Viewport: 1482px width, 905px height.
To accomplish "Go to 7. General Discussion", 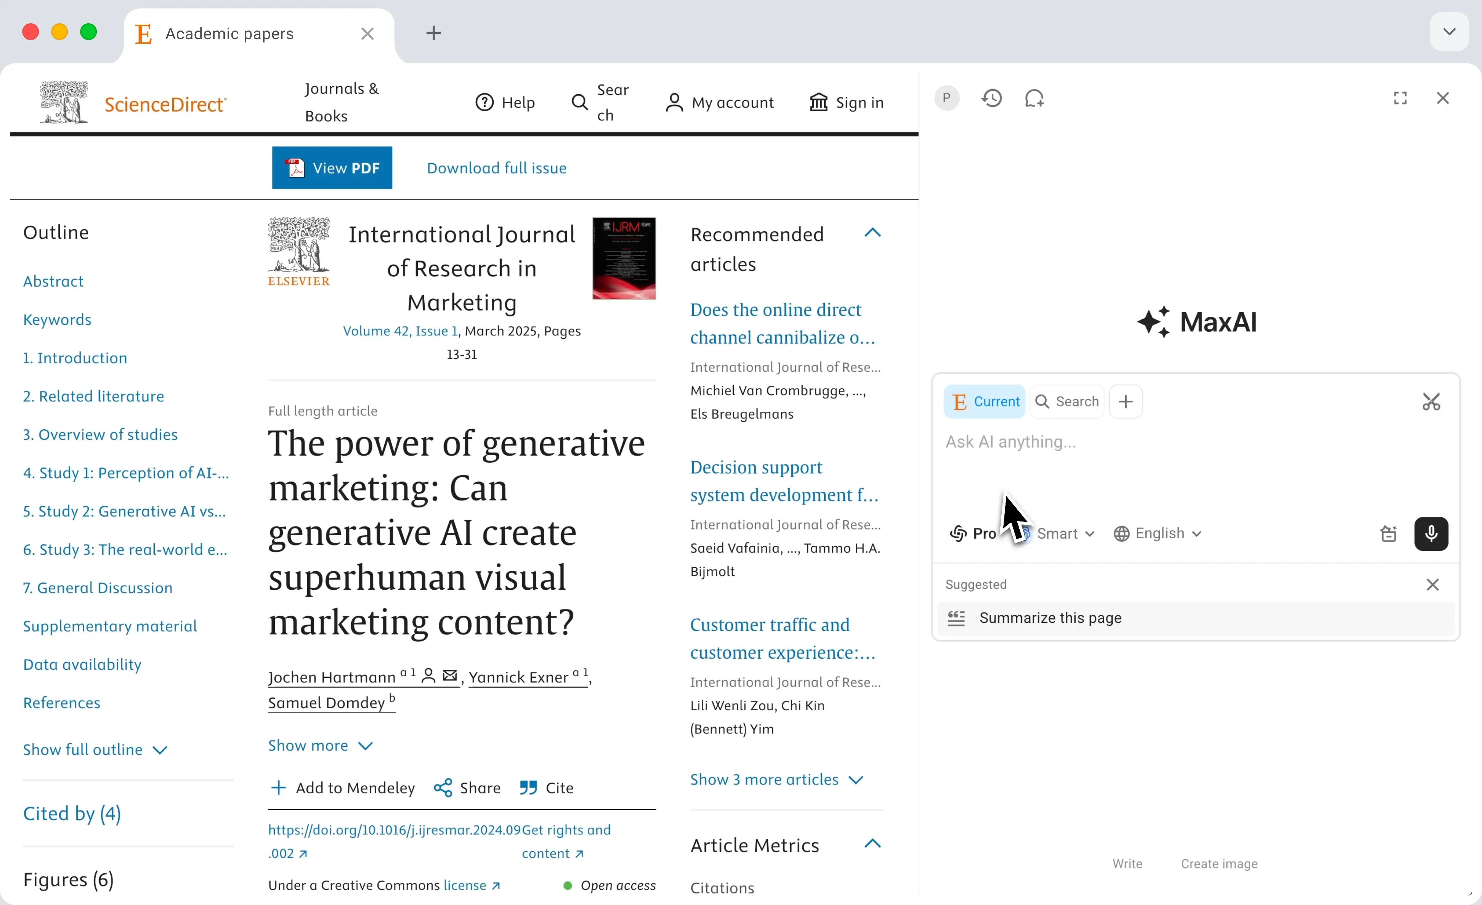I will coord(98,587).
